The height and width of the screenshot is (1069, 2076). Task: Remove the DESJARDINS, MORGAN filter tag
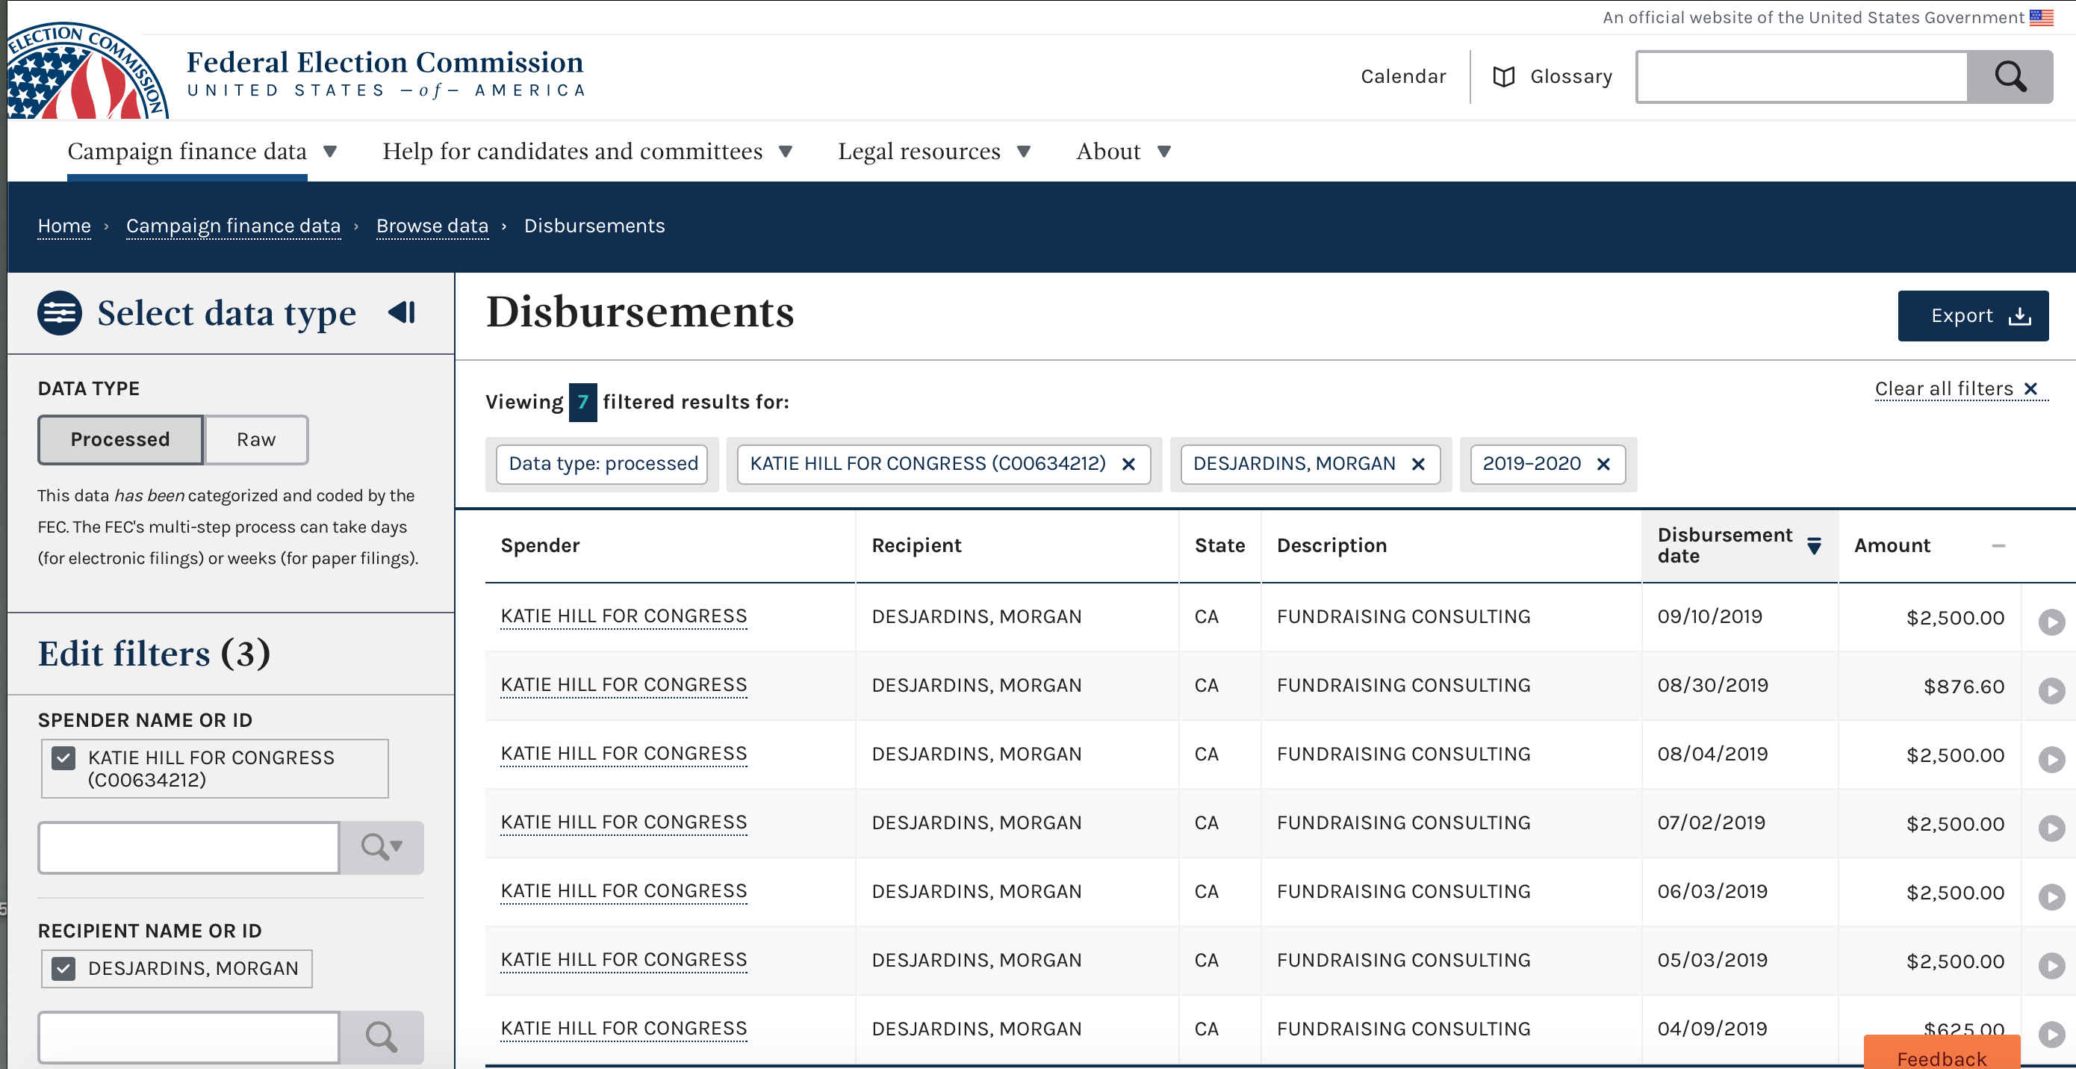coord(1418,465)
